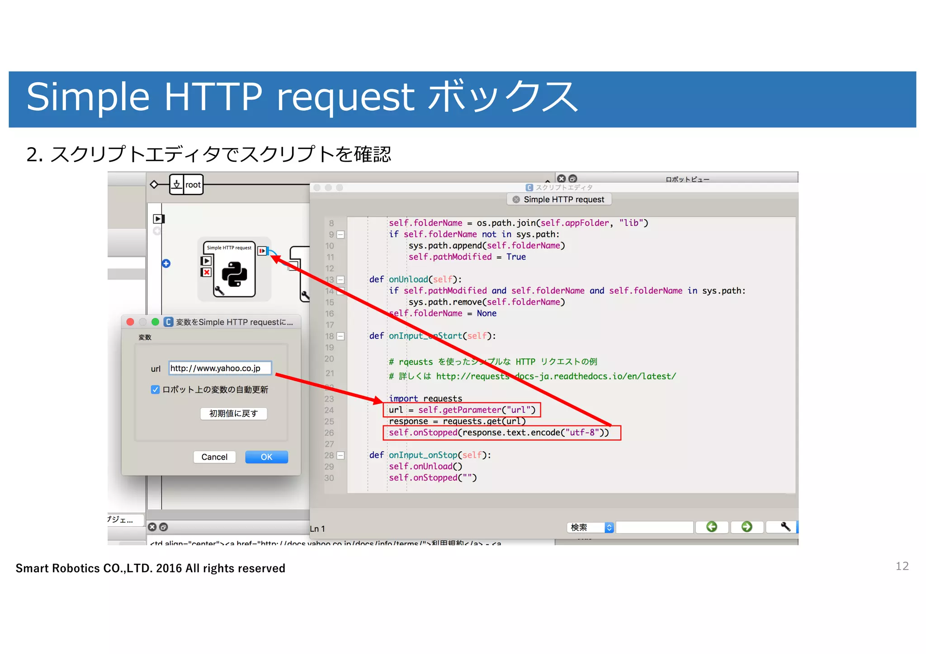Click the onStart play input of the box
This screenshot has height=654, width=926.
pyautogui.click(x=206, y=261)
